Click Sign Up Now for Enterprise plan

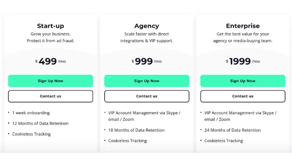click(x=243, y=81)
